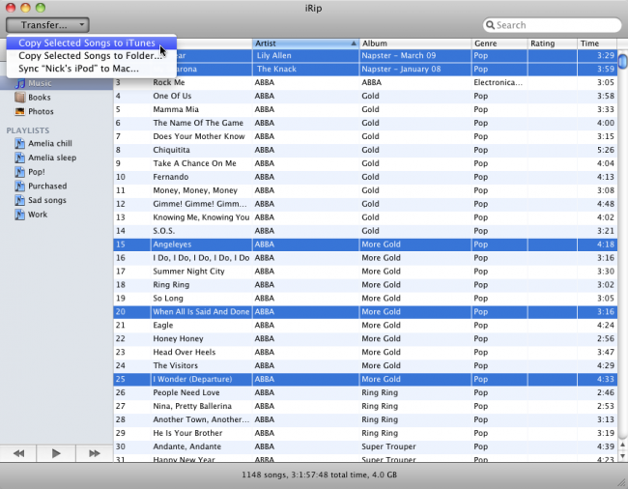Open the Amelia chill playlist
This screenshot has width=628, height=489.
tap(50, 143)
